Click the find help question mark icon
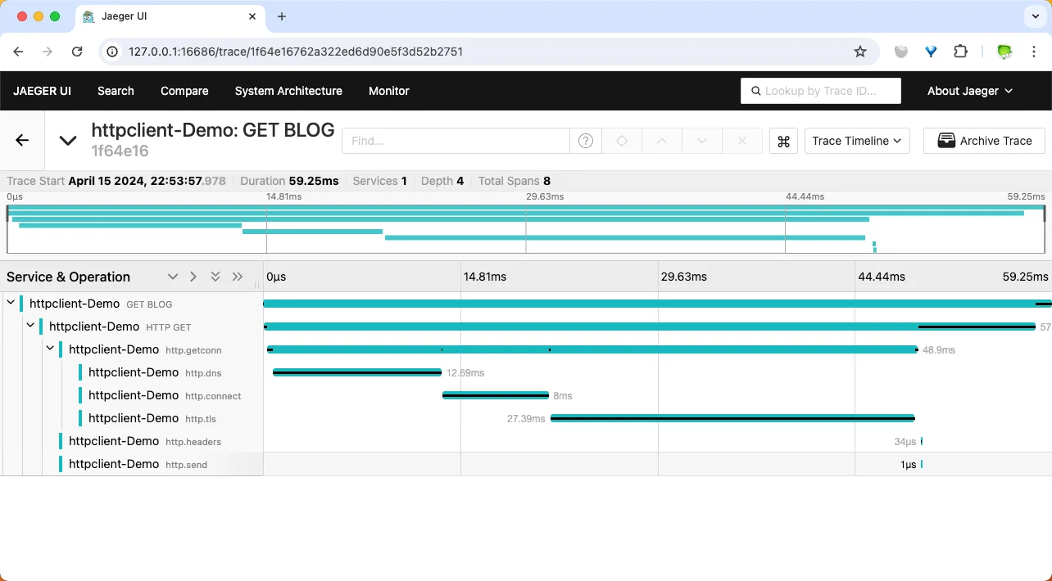 tap(585, 141)
